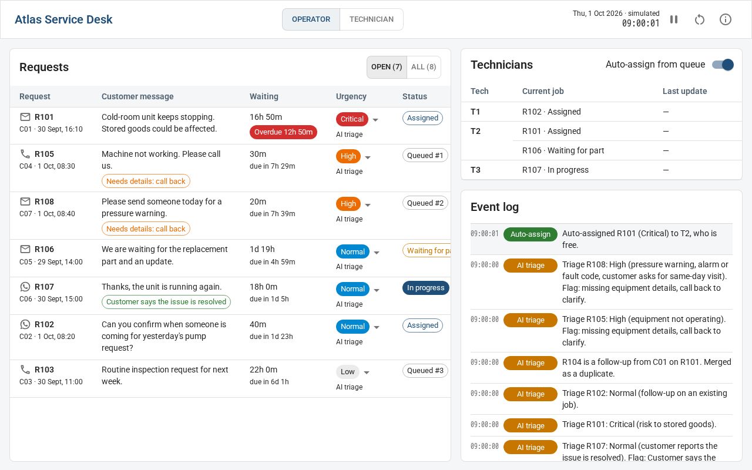Click R108's Needs details: call back tag
The image size is (752, 470).
146,229
